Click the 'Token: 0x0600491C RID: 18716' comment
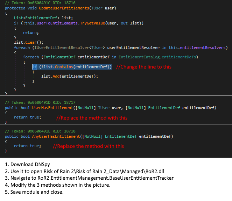This screenshot has height=201, width=232. 40,3
